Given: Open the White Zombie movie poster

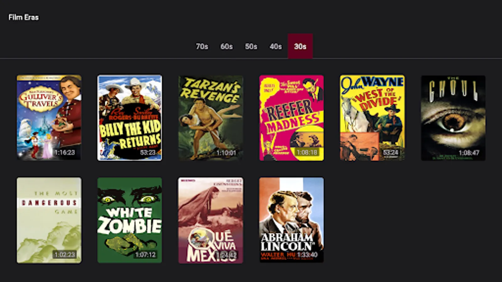Looking at the screenshot, I should (x=130, y=220).
